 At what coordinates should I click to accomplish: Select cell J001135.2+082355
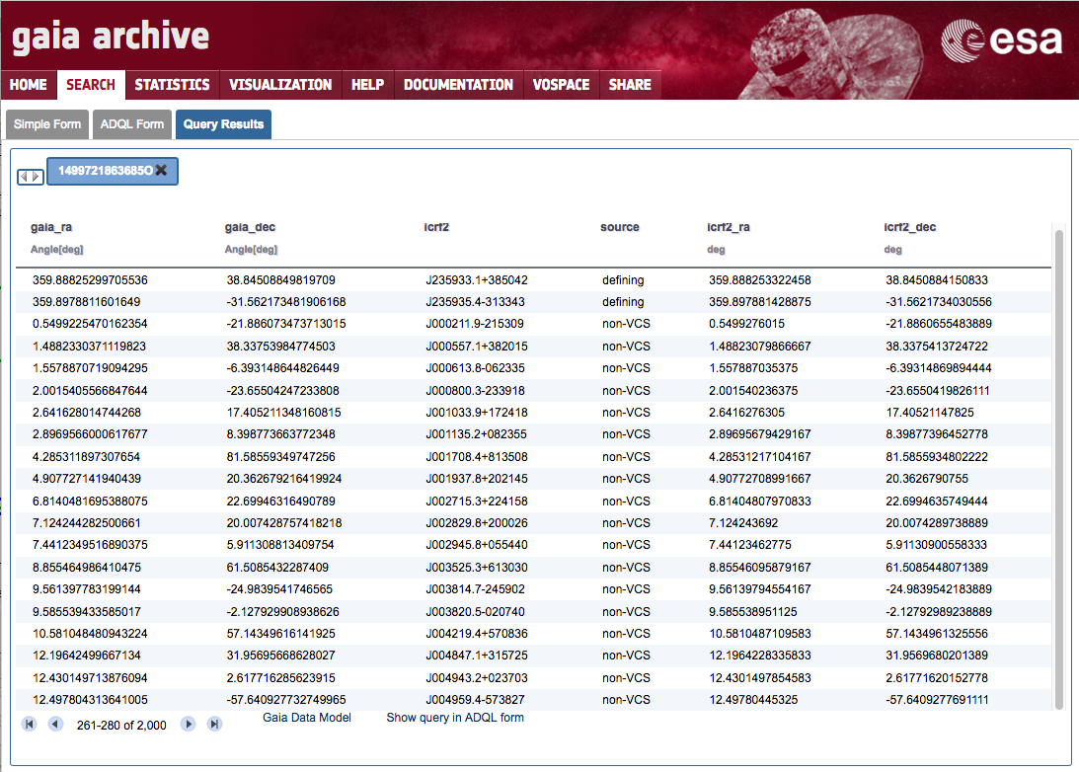point(476,434)
